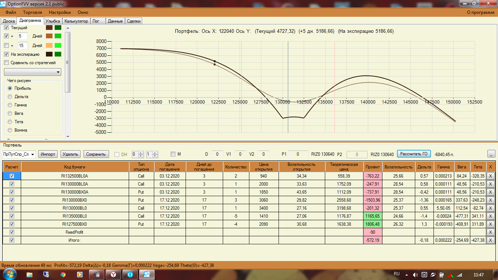Select the Прибыль radio button

[x=10, y=88]
